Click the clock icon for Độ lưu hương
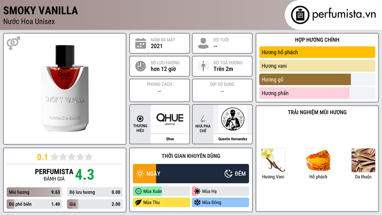The width and height of the screenshot is (382, 215). pyautogui.click(x=141, y=66)
